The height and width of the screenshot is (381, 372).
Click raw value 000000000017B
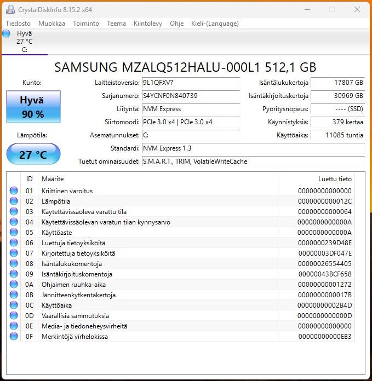(325, 295)
